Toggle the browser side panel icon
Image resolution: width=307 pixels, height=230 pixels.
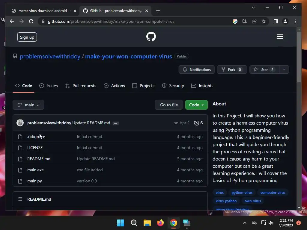(x=276, y=21)
